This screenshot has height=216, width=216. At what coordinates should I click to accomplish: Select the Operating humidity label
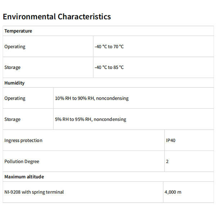15,98
